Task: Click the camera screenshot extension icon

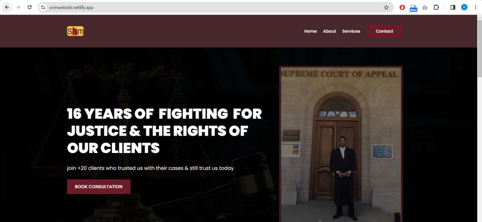Action: [x=425, y=7]
